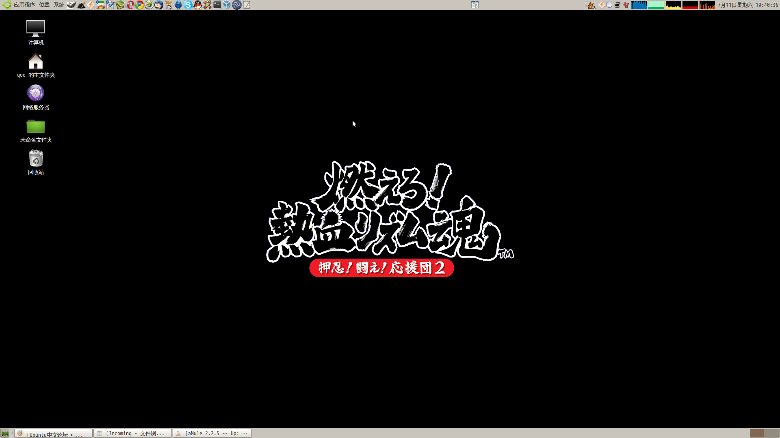Viewport: 780px width, 438px height.
Task: Open the dark striped globe launcher
Action: 237,5
